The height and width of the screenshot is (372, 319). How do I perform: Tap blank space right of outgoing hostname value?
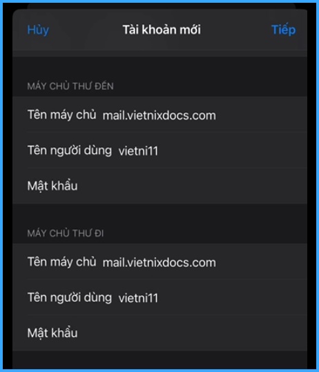pos(261,263)
